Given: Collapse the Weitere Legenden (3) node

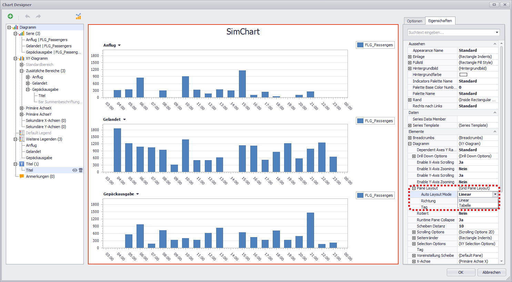Looking at the screenshot, I should tap(16, 139).
